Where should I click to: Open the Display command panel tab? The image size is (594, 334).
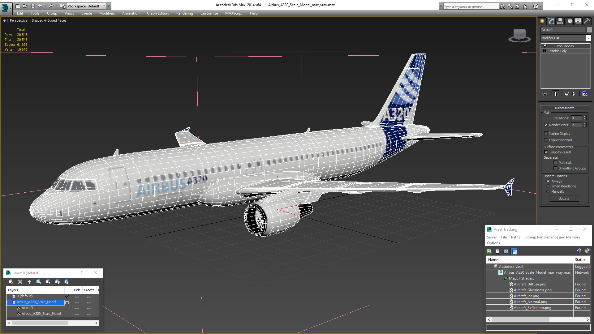point(578,21)
